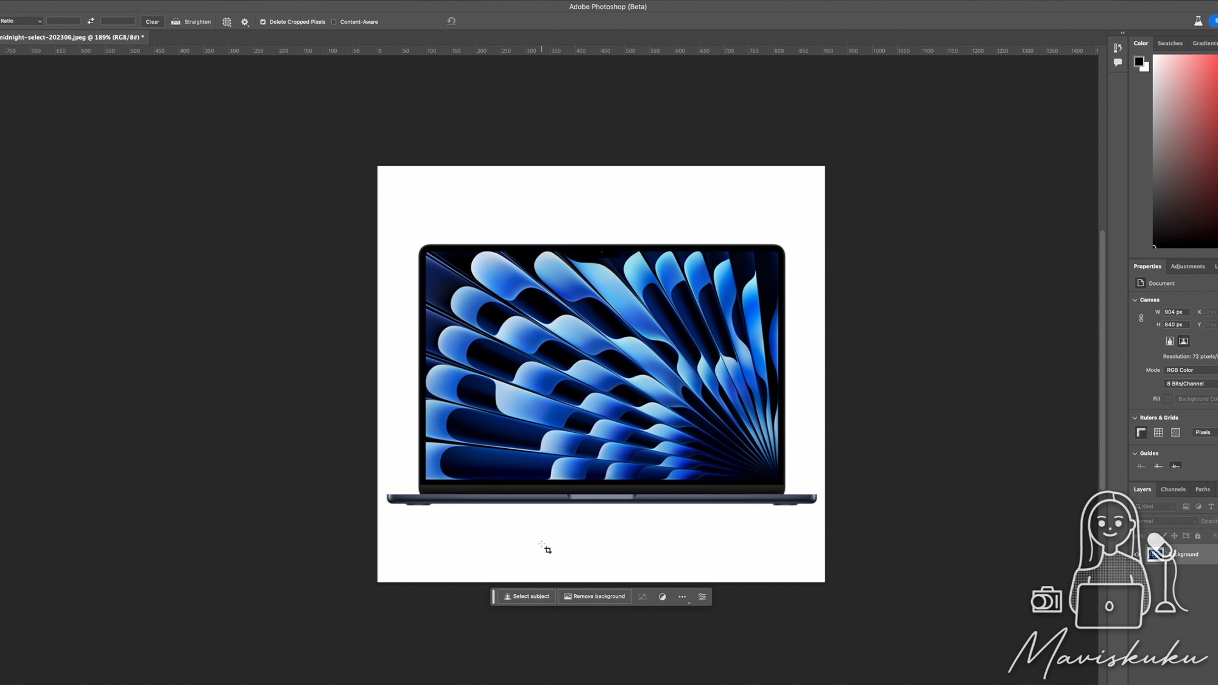Viewport: 1218px width, 685px height.
Task: Lock position of the layer
Action: pyautogui.click(x=1174, y=536)
